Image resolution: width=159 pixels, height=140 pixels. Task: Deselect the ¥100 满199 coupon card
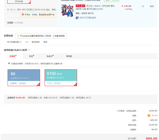point(61,78)
